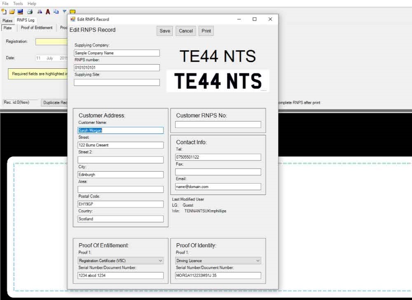This screenshot has width=412, height=300.
Task: Click the Print button in the dialog
Action: [x=206, y=31]
